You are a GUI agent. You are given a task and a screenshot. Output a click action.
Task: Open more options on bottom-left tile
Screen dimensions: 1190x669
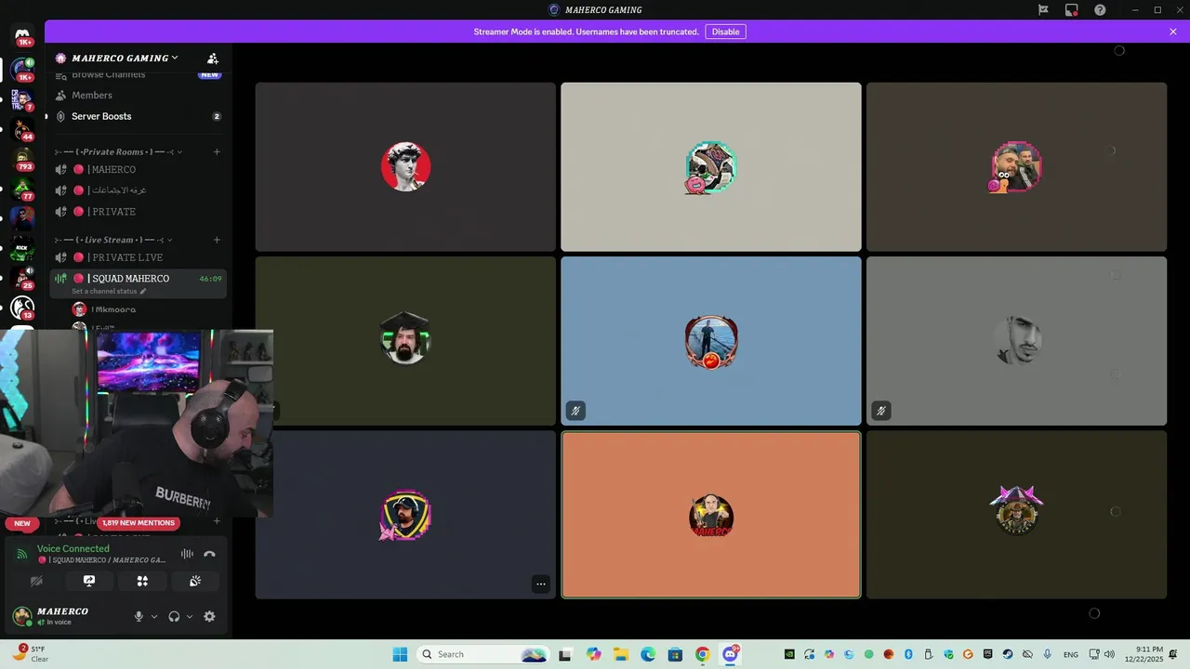(541, 584)
